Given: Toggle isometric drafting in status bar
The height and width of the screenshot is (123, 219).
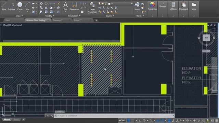Looking at the screenshot, I should click(x=151, y=120).
